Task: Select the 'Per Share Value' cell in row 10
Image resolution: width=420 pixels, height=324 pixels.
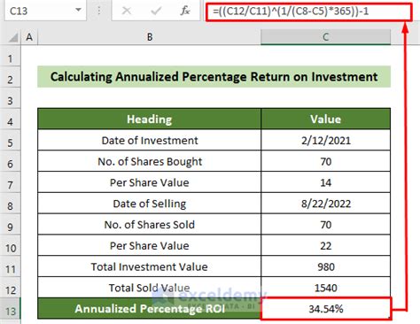Action: (150, 245)
